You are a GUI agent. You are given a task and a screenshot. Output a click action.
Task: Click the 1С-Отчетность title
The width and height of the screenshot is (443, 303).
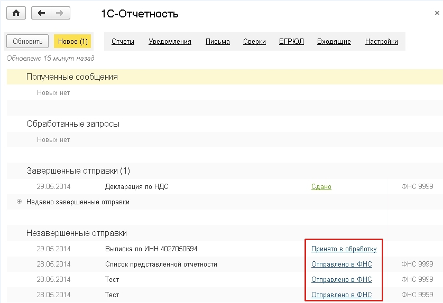pos(140,14)
